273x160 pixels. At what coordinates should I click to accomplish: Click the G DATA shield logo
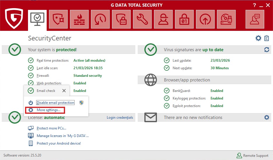coord(14,18)
